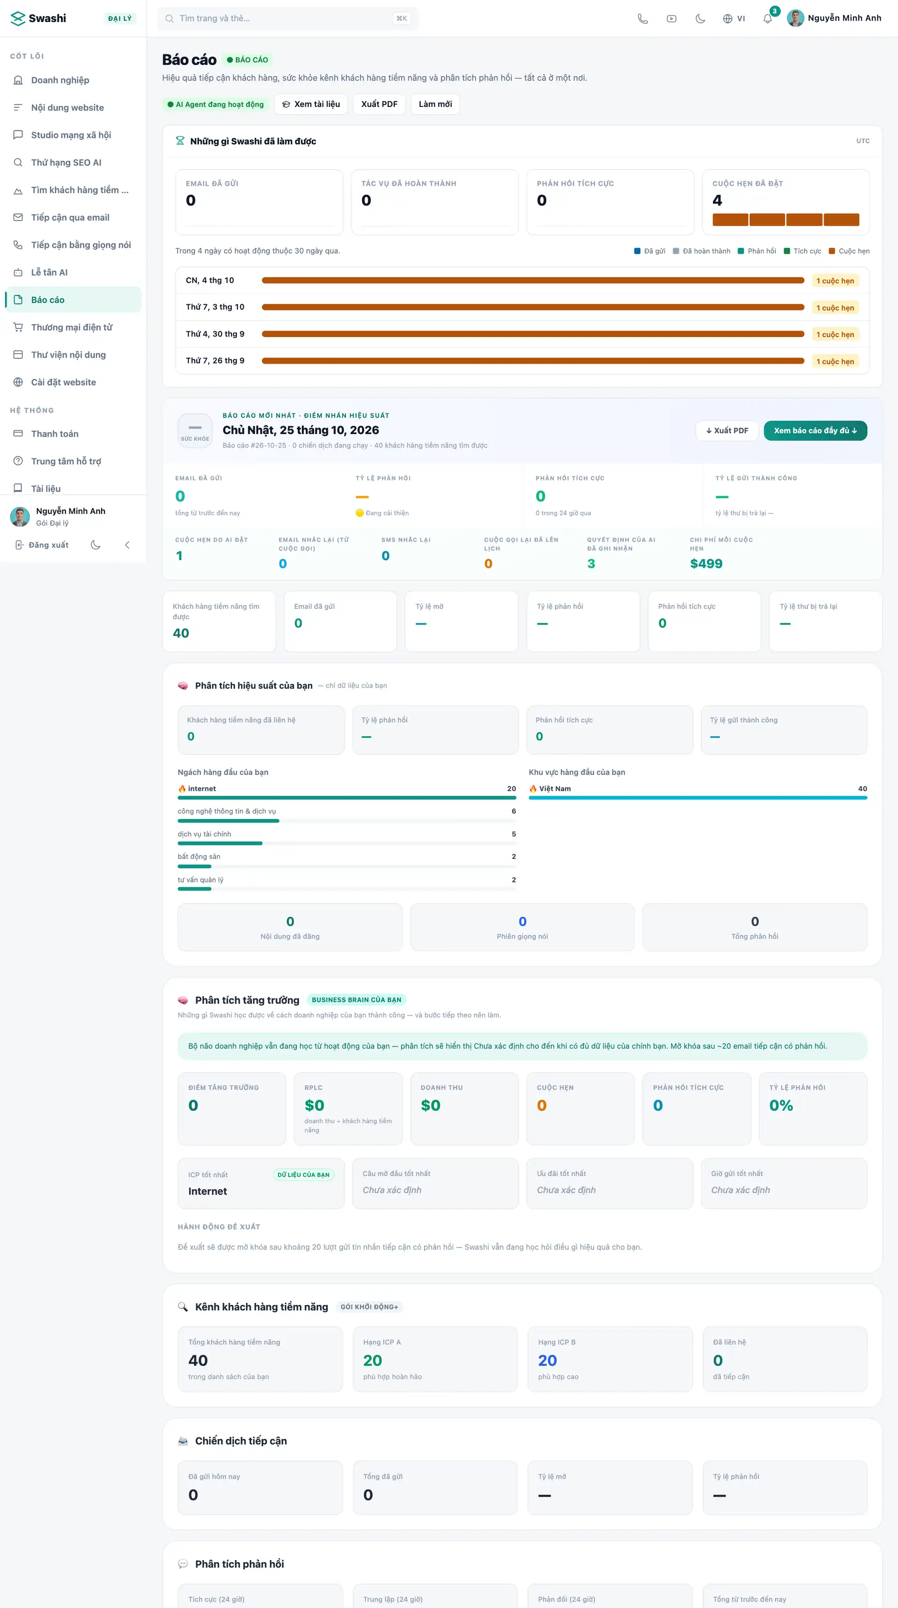Open Nội dung website in sidebar
898x1608 pixels.
point(74,107)
